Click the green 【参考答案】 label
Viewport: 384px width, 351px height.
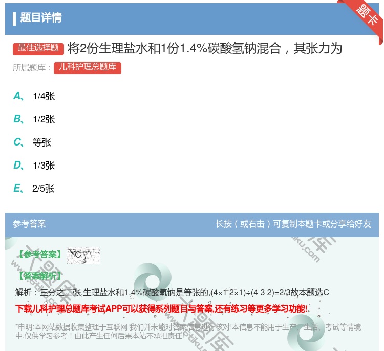[39, 255]
